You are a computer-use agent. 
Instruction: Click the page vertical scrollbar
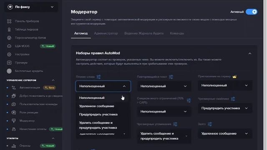pyautogui.click(x=265, y=75)
